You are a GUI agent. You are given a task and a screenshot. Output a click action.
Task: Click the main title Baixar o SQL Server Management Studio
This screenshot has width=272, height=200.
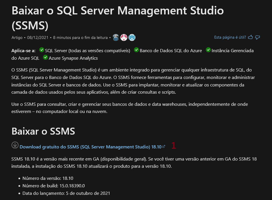118,18
